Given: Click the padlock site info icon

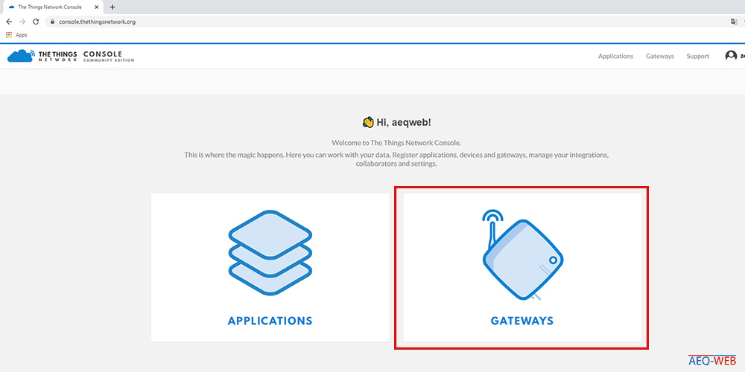Looking at the screenshot, I should pyautogui.click(x=53, y=22).
